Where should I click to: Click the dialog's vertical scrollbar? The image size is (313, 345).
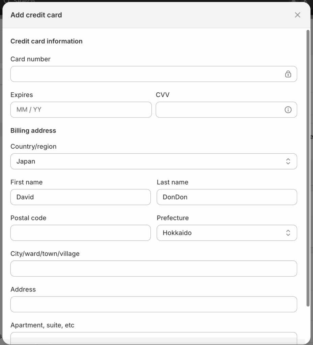[308, 168]
